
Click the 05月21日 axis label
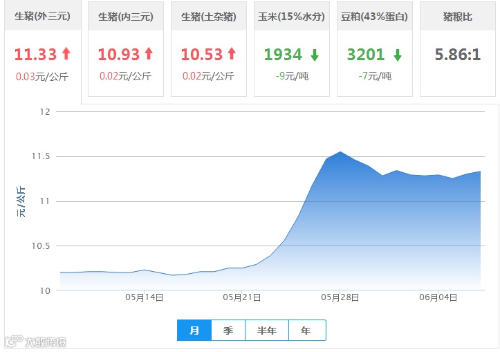pyautogui.click(x=242, y=297)
